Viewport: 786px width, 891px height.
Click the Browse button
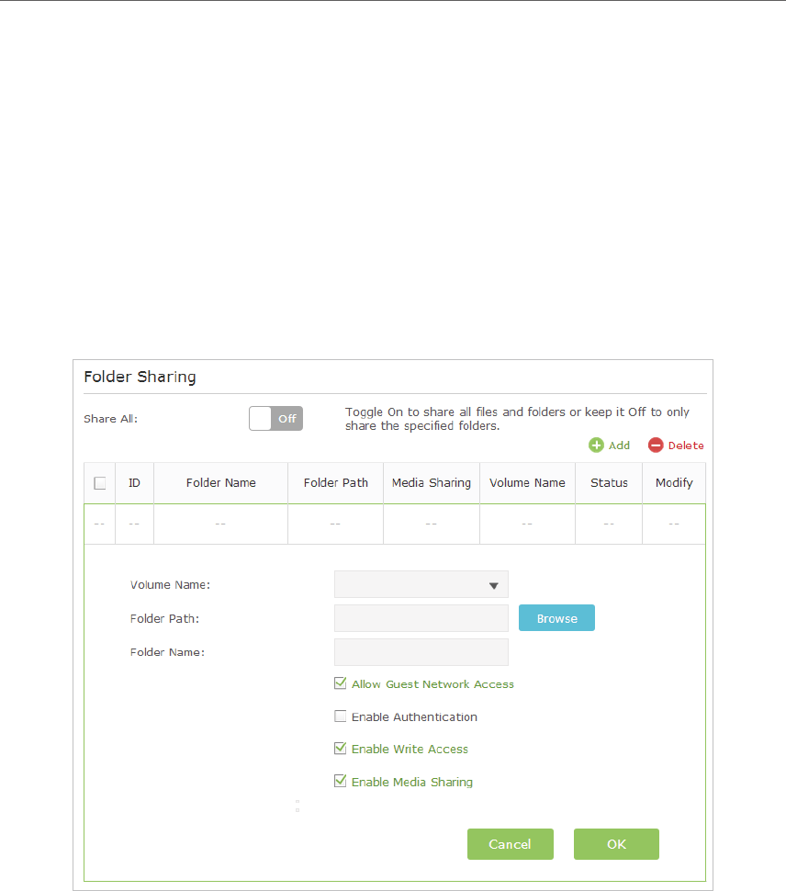point(556,617)
